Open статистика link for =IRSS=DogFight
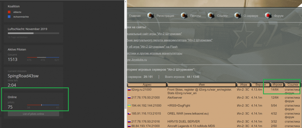 point(292,105)
